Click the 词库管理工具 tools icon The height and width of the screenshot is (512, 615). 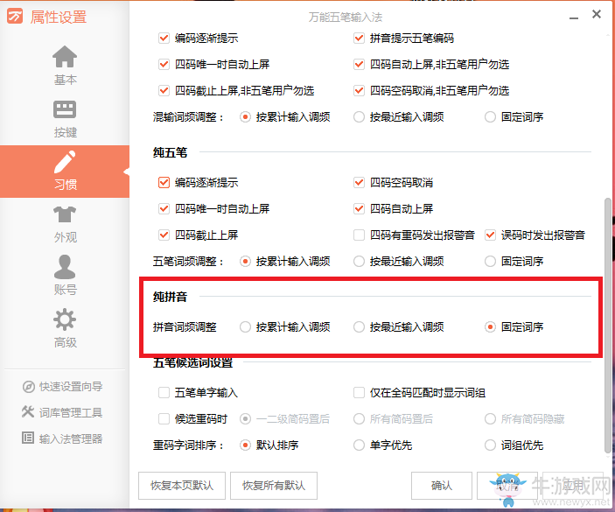tap(28, 412)
